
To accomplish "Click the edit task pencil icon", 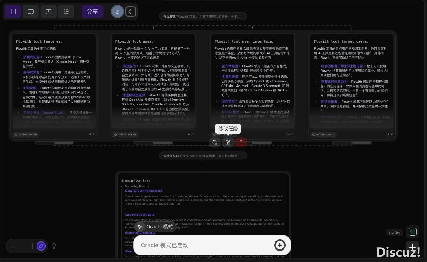I will tap(228, 142).
